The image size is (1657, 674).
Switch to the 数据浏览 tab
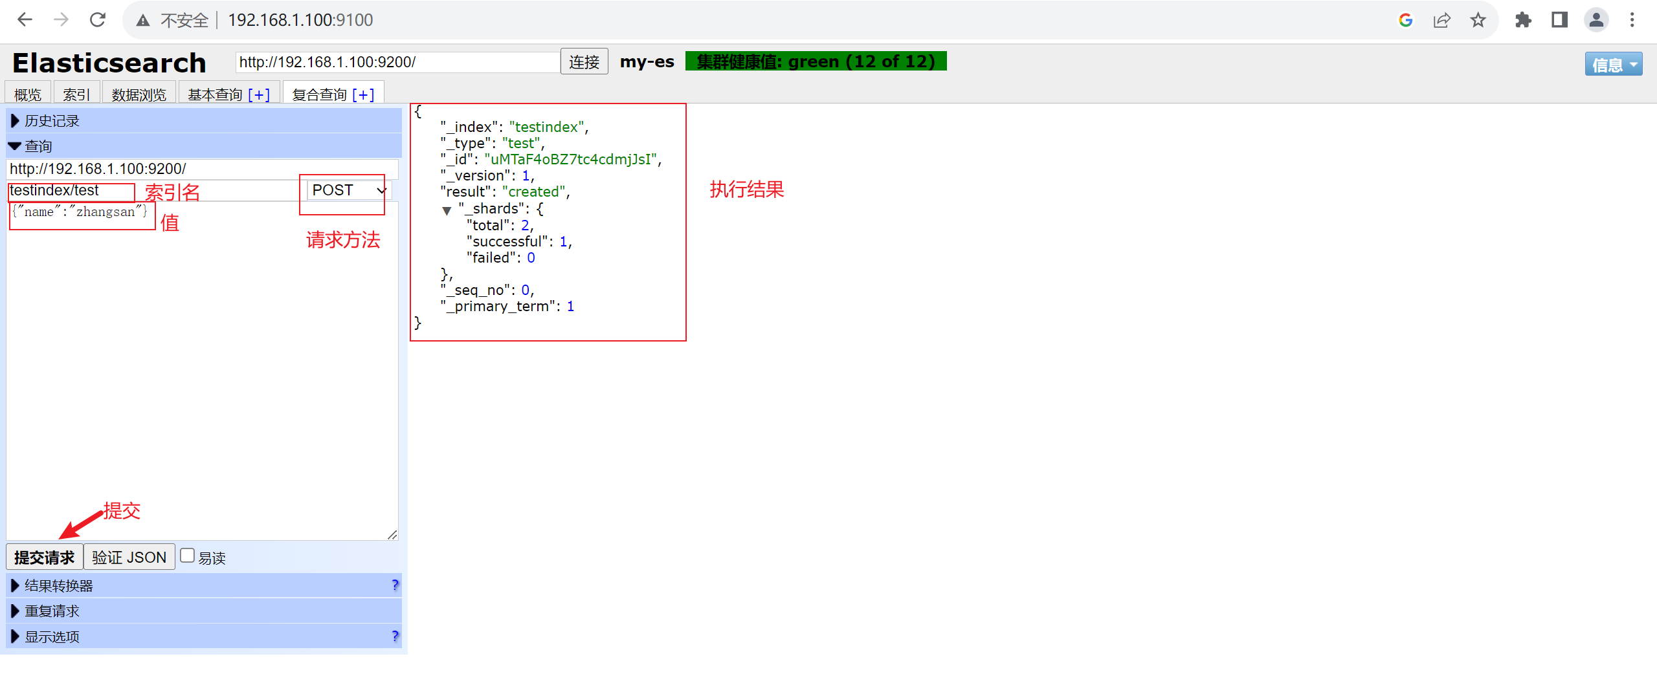pyautogui.click(x=139, y=94)
